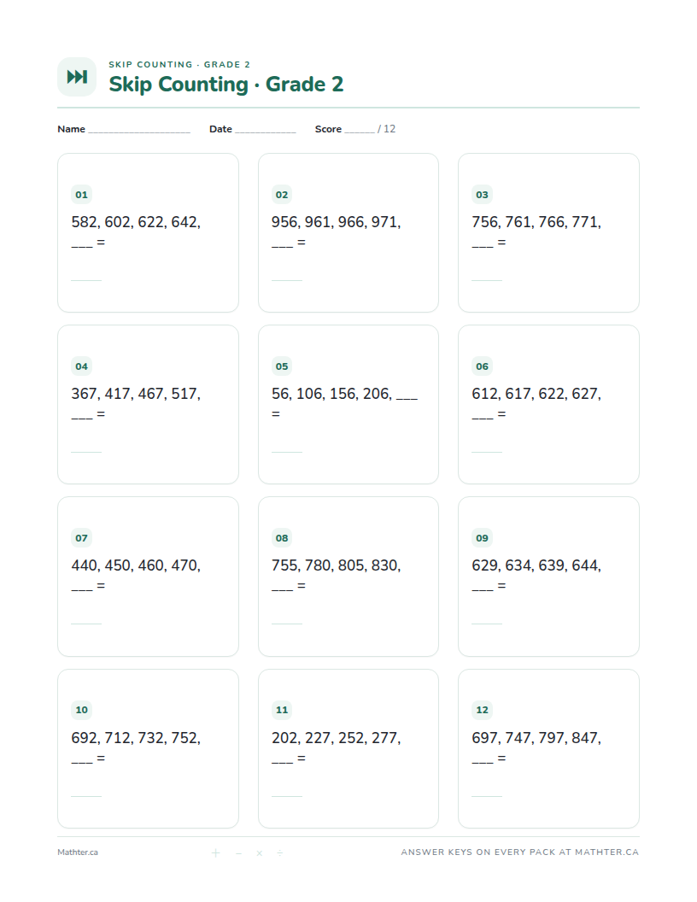Click answer line under problem 09
Viewport: 697px width, 902px height.
[487, 624]
